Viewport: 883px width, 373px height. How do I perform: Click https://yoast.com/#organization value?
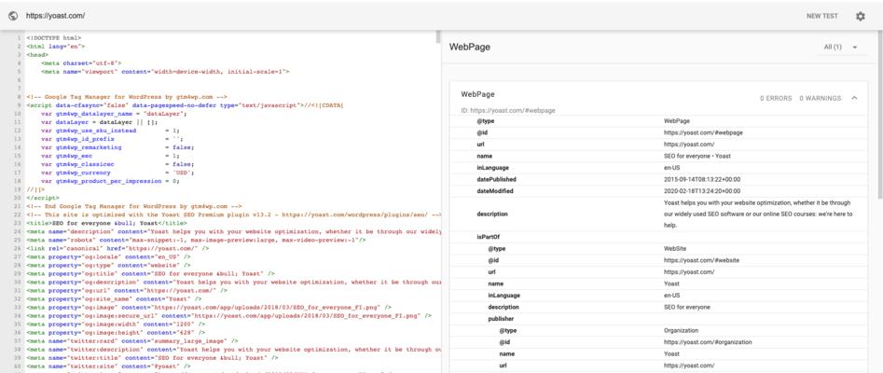[x=708, y=342]
